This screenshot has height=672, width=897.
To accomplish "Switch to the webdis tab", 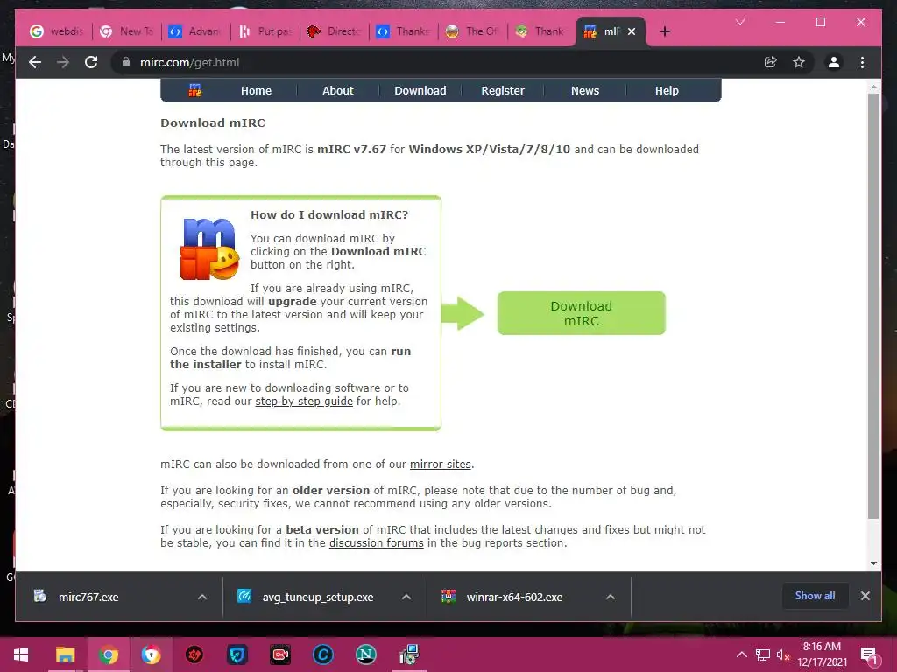I will (x=57, y=31).
